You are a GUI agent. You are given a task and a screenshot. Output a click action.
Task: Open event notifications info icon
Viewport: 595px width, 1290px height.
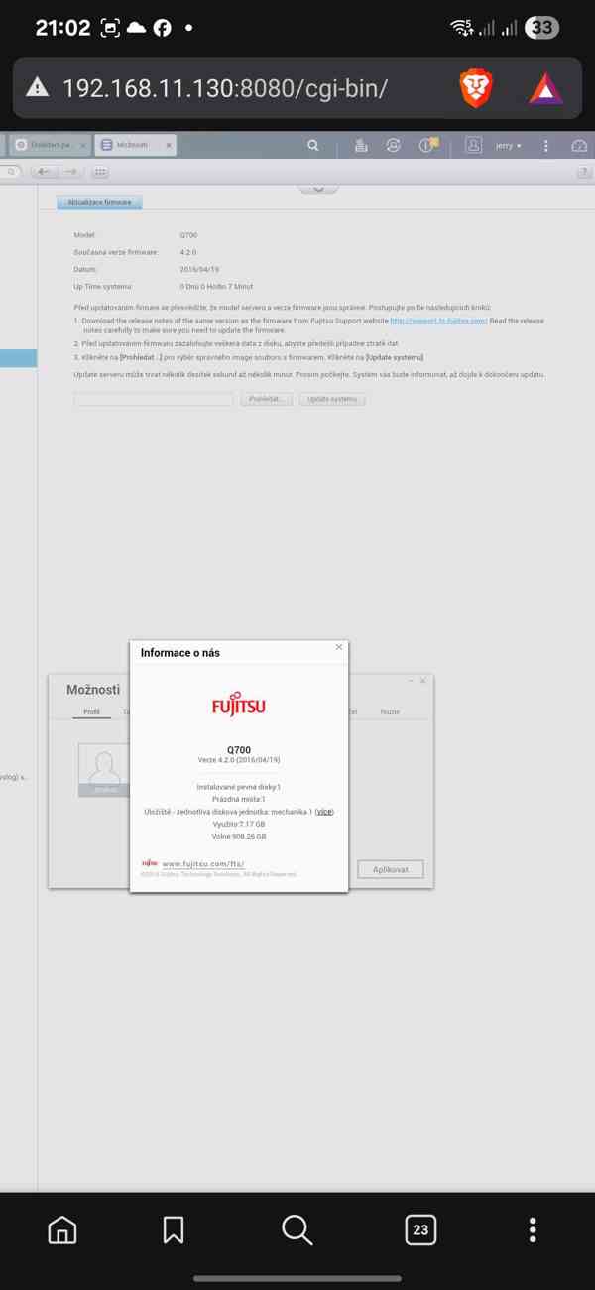[428, 145]
